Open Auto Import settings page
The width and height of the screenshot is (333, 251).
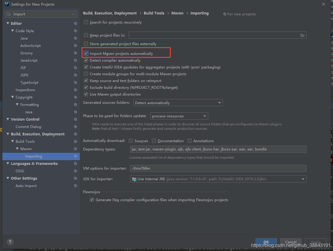26,186
